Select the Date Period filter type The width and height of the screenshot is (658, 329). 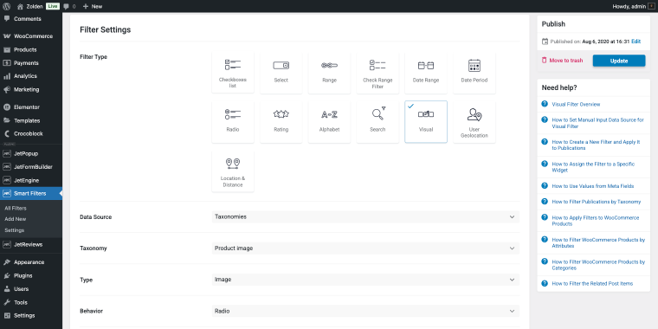[474, 73]
